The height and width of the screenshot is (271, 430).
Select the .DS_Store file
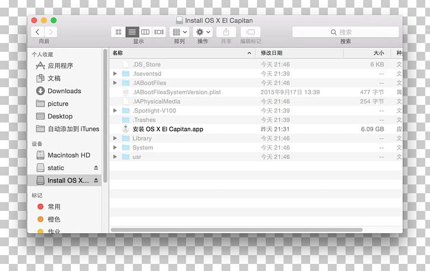[x=256, y=65]
